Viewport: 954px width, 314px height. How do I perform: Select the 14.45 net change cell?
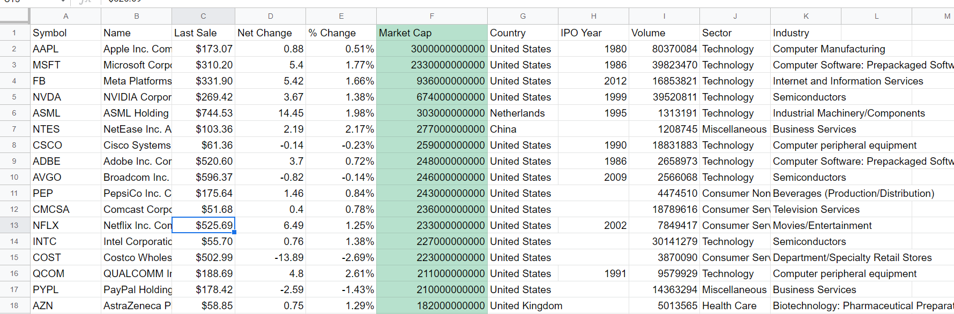(271, 113)
